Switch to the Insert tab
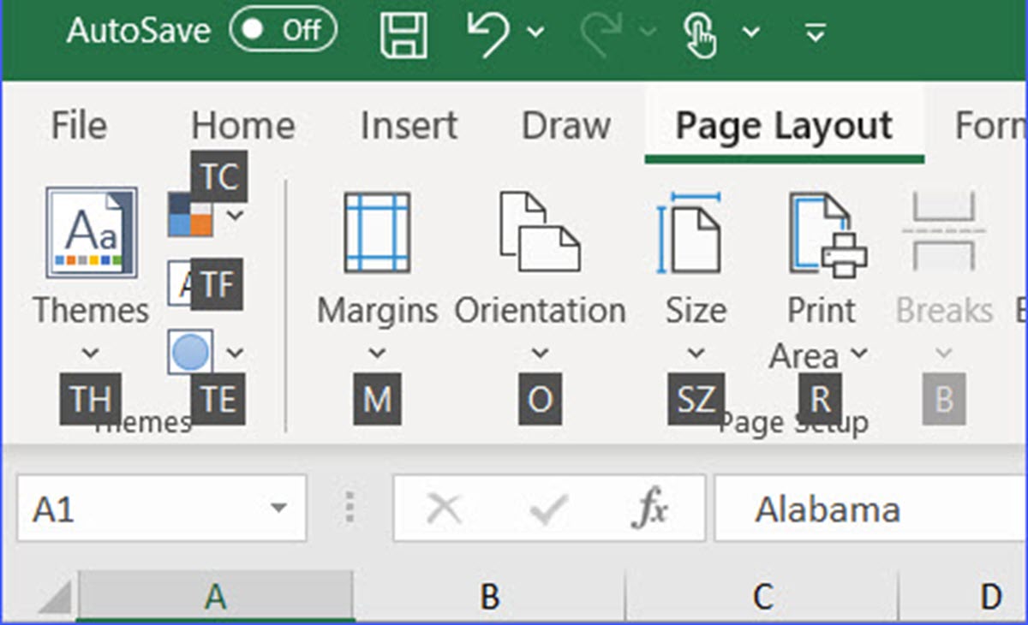 tap(409, 125)
